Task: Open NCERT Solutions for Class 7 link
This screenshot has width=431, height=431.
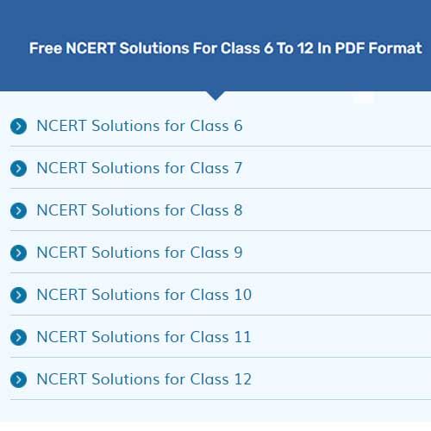Action: 140,168
